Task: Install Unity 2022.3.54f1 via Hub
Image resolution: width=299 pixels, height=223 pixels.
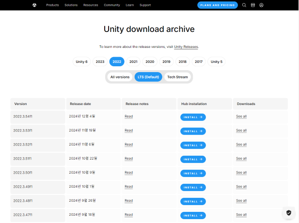Action: point(193,117)
